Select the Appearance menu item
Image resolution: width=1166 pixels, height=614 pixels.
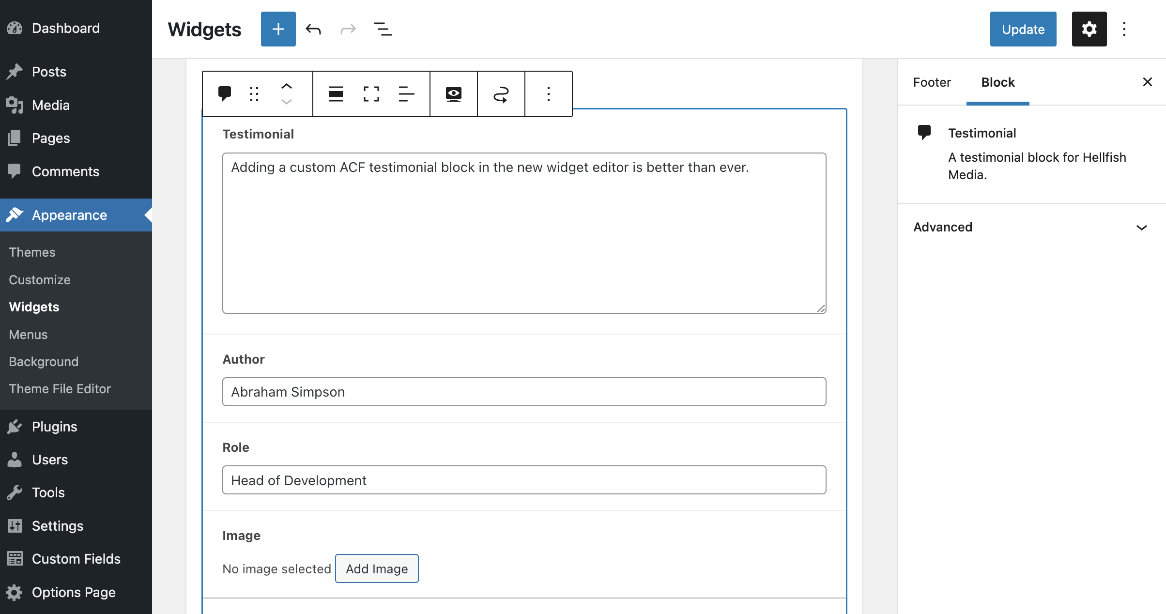click(x=76, y=215)
